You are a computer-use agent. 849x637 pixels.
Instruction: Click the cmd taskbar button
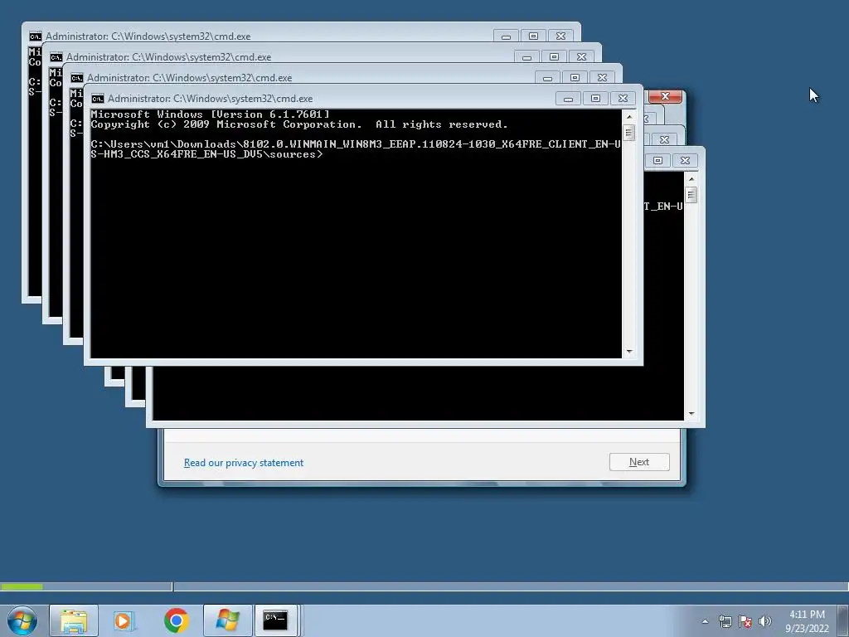(276, 620)
